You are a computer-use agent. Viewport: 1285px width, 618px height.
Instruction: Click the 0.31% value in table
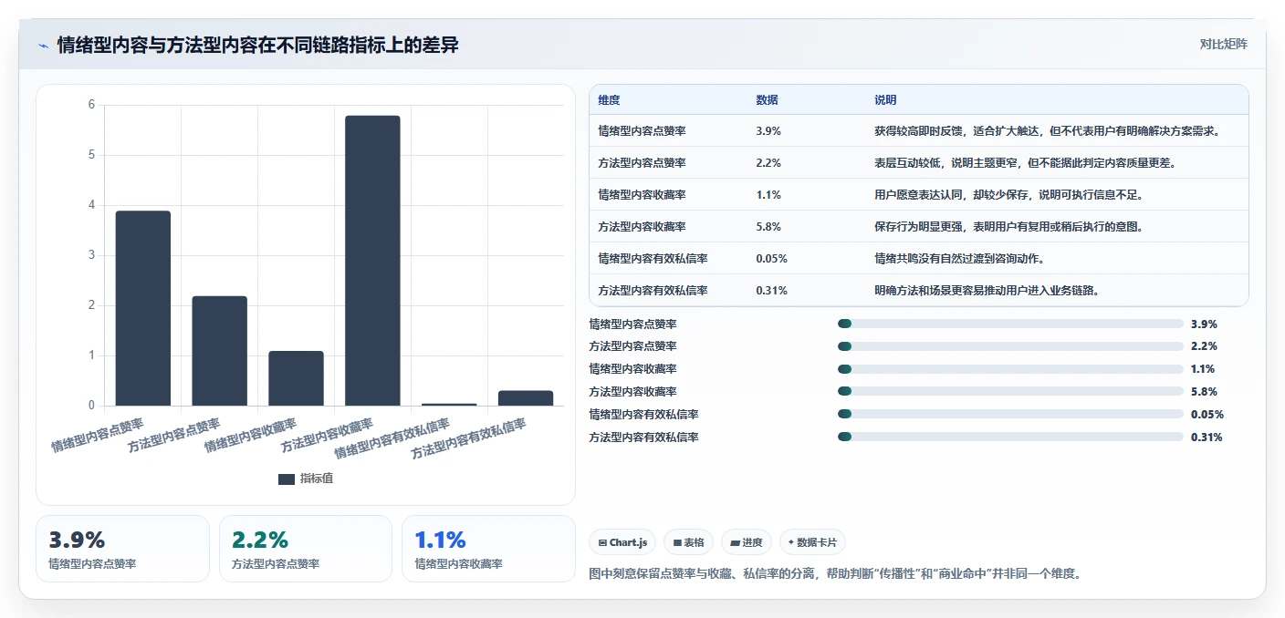[x=772, y=291]
